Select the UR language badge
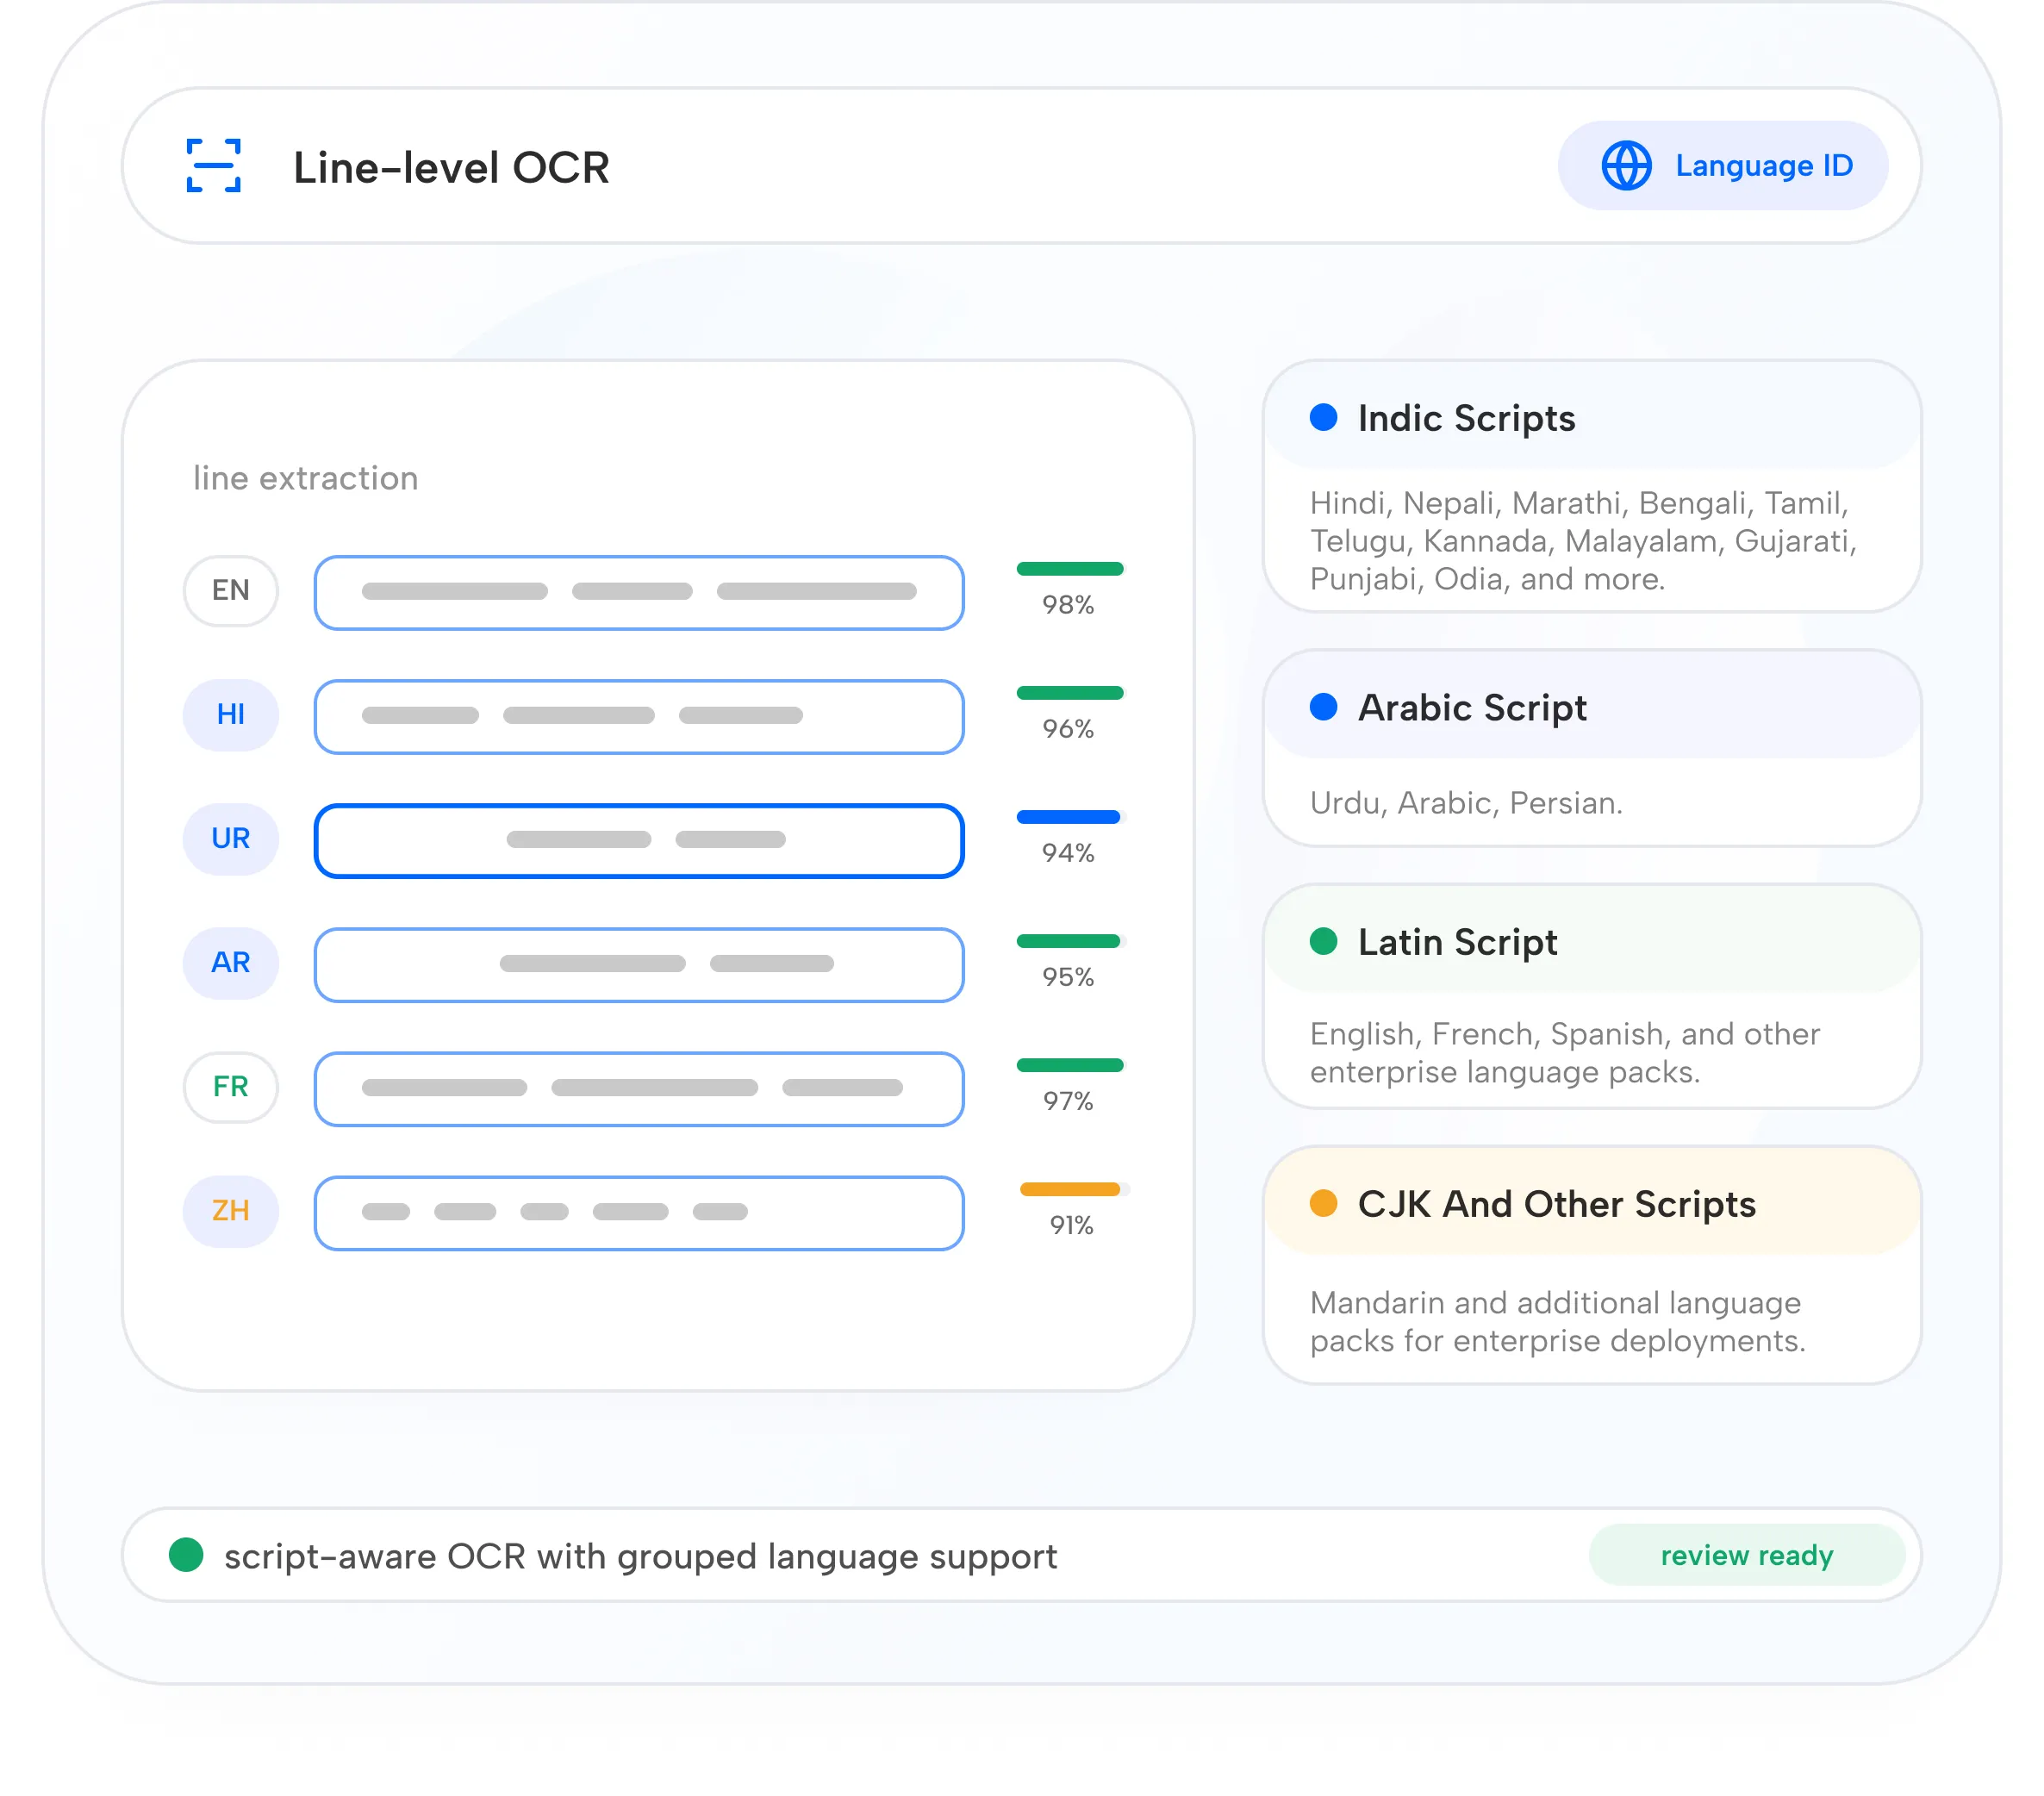This screenshot has height=1796, width=2044. coord(231,839)
